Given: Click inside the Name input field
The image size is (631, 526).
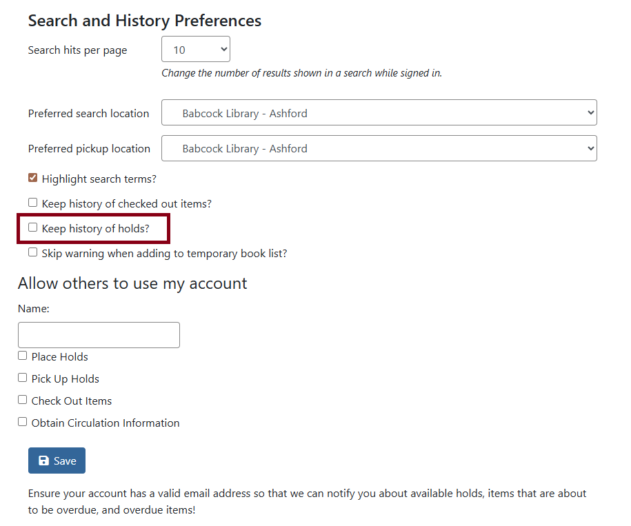Looking at the screenshot, I should coord(99,334).
